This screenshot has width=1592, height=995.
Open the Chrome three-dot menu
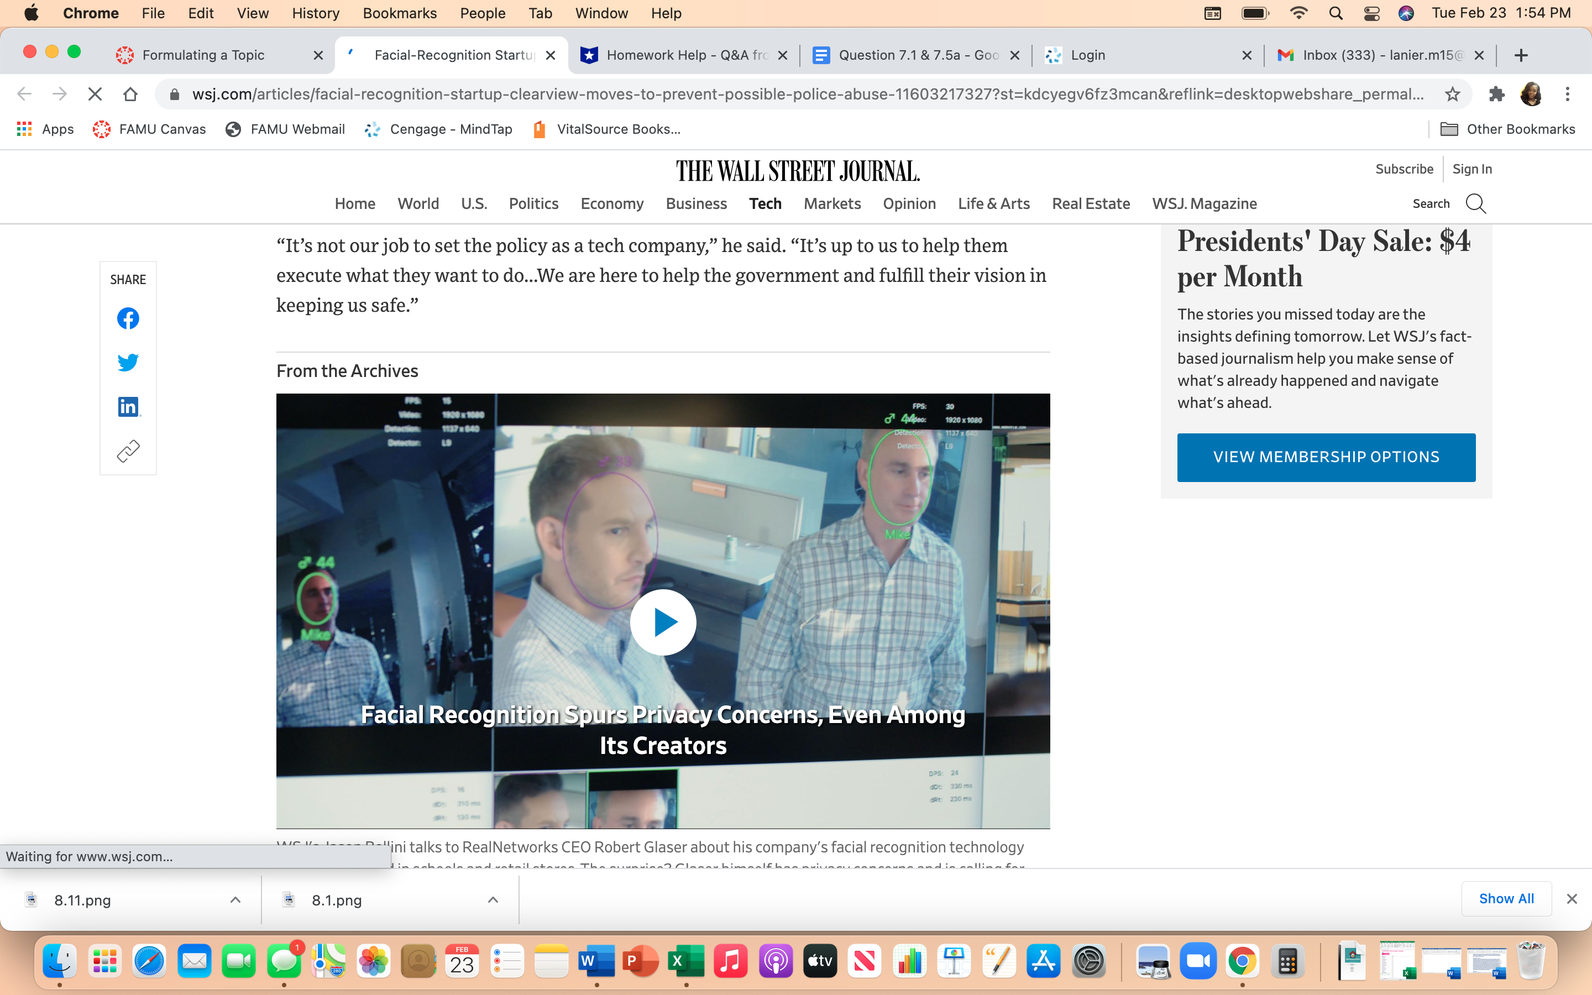tap(1568, 94)
